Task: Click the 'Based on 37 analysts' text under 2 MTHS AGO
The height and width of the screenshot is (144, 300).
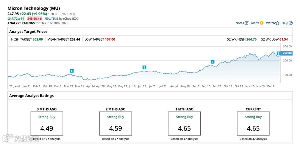Action: point(115,139)
